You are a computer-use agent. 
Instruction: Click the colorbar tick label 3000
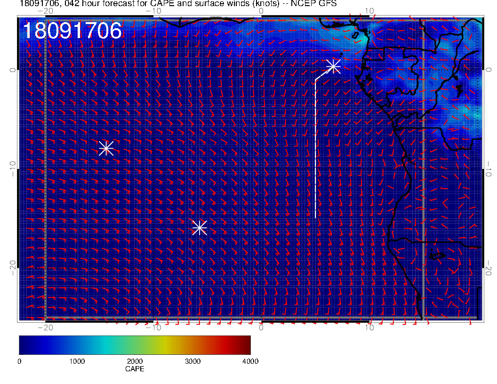[x=192, y=361]
